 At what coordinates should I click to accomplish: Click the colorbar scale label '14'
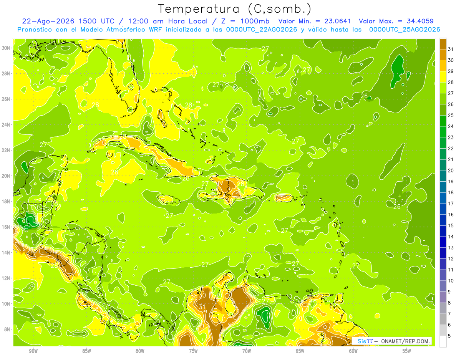coord(451,237)
